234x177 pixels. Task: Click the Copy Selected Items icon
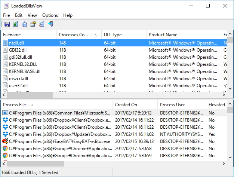pos(24,24)
